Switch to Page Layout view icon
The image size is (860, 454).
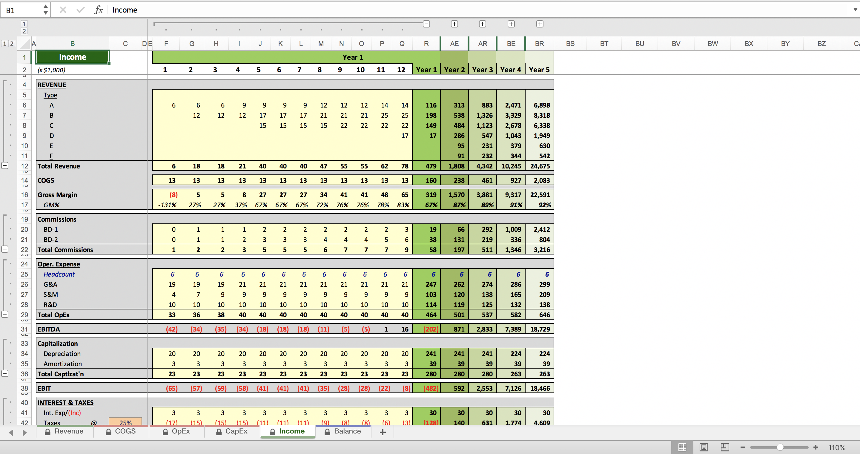(704, 447)
